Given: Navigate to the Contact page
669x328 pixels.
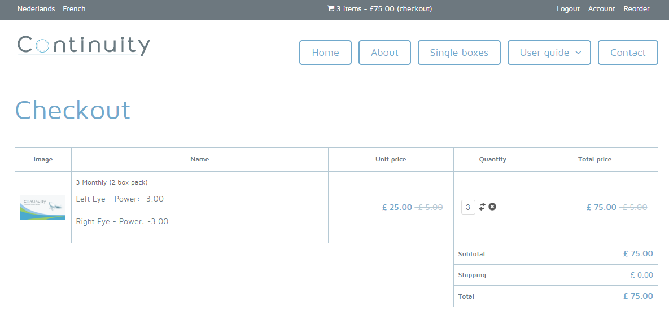Looking at the screenshot, I should coord(627,53).
